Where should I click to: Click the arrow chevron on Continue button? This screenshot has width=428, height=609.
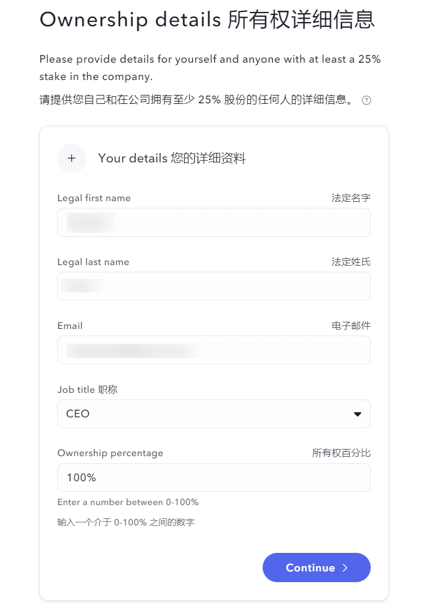345,568
